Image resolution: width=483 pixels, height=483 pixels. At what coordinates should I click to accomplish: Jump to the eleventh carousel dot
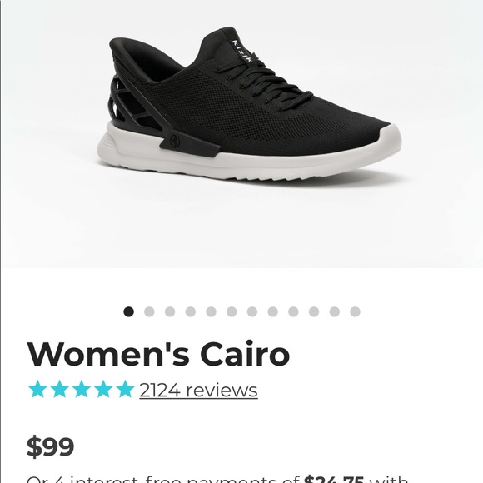[335, 311]
